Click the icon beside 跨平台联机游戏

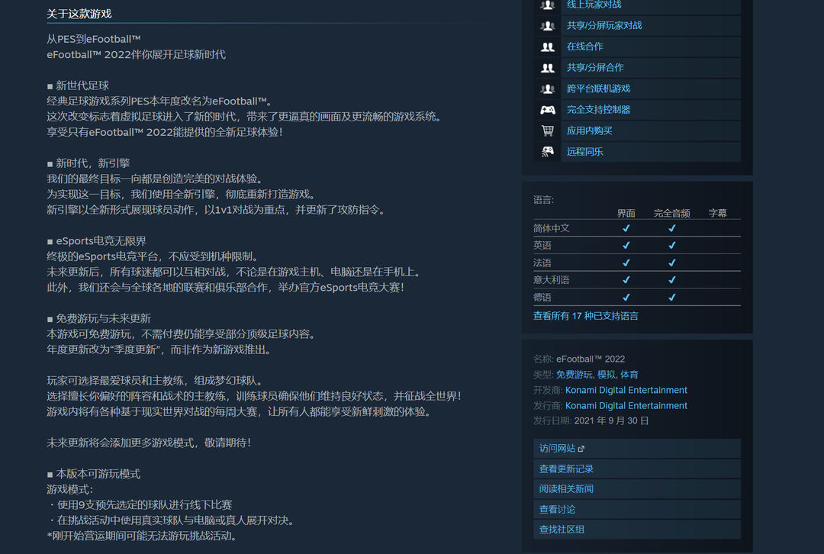(547, 89)
